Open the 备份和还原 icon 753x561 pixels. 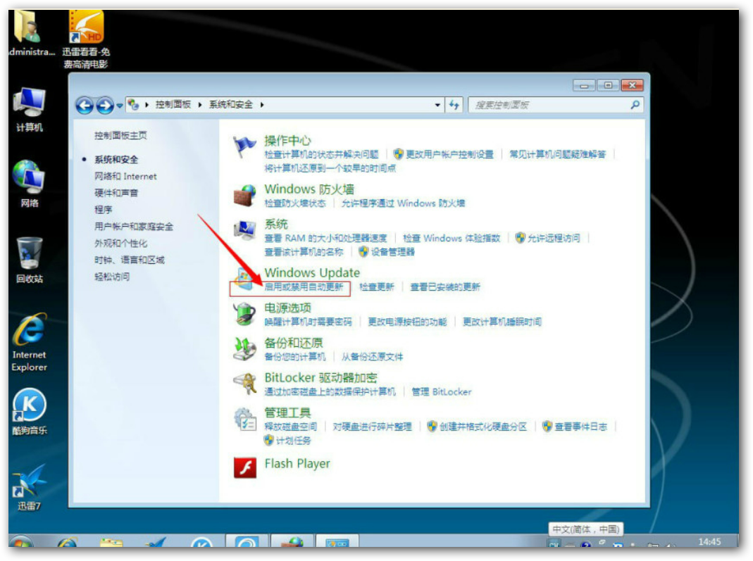click(245, 349)
